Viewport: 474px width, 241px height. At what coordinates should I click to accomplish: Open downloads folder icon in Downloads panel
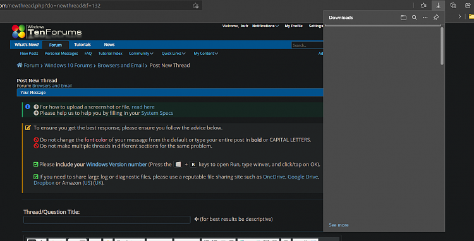[403, 18]
